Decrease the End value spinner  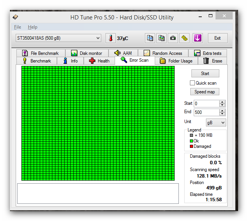click(222, 114)
